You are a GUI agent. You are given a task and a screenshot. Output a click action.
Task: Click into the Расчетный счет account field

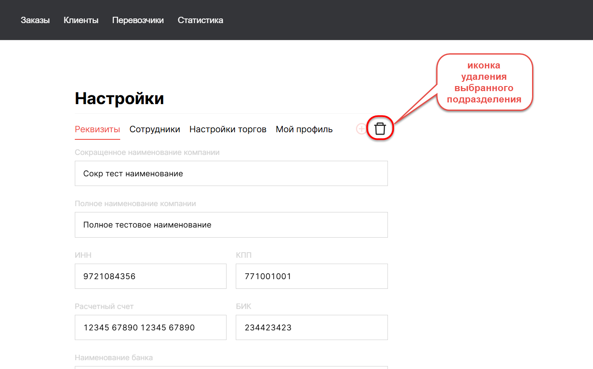150,327
